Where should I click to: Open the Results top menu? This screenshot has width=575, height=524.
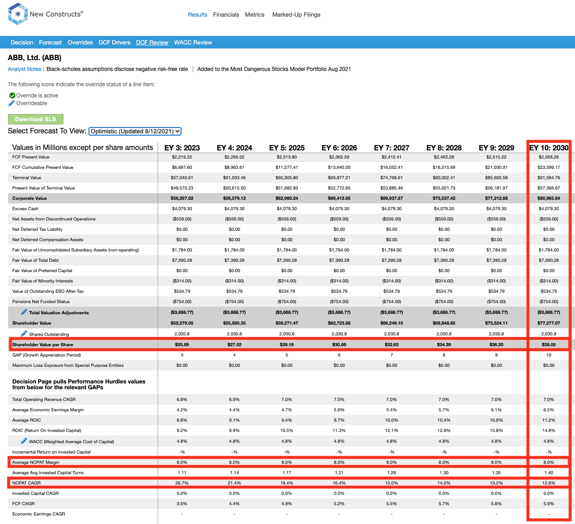(x=198, y=15)
